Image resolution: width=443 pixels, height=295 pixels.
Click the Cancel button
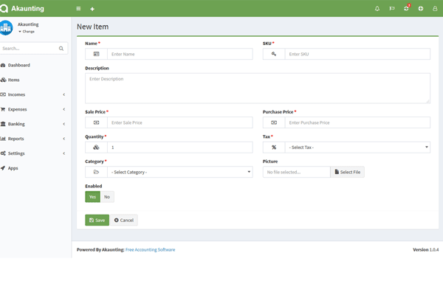pyautogui.click(x=124, y=220)
